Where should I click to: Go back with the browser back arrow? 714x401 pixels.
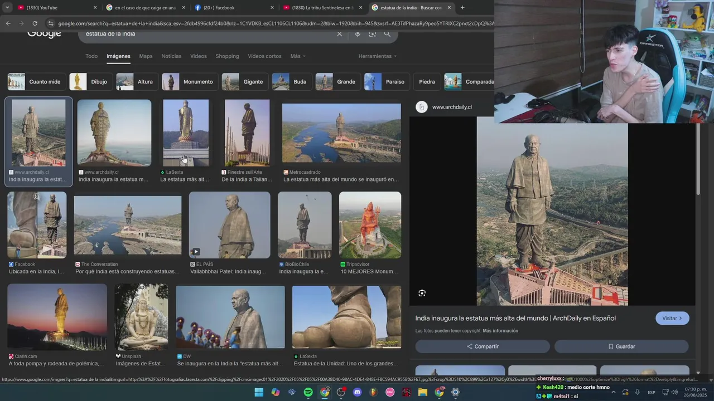(8, 23)
